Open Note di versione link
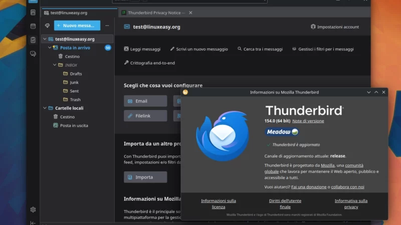This screenshot has width=401, height=225. click(308, 121)
